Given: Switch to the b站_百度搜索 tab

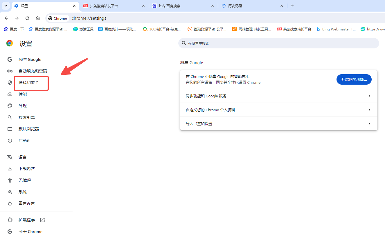Looking at the screenshot, I should 183,6.
